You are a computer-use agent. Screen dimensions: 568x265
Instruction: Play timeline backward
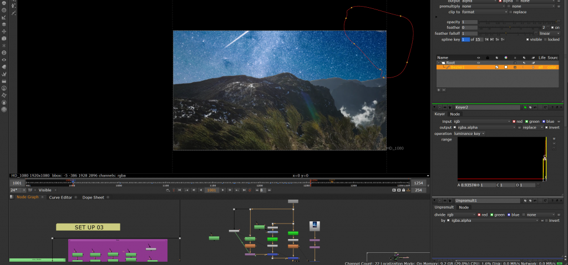201,190
